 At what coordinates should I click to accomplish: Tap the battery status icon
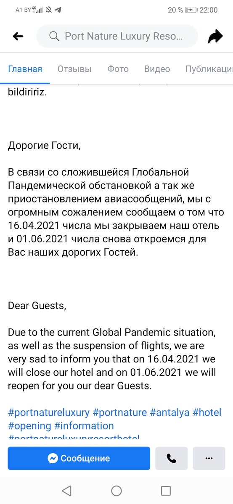pos(191,10)
